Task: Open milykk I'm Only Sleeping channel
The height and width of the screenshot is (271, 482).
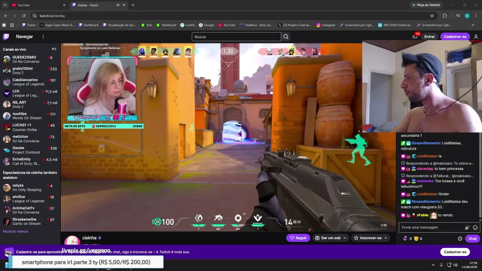Action: coord(30,188)
